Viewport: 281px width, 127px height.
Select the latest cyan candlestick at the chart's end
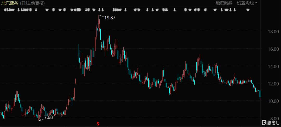click(260, 95)
